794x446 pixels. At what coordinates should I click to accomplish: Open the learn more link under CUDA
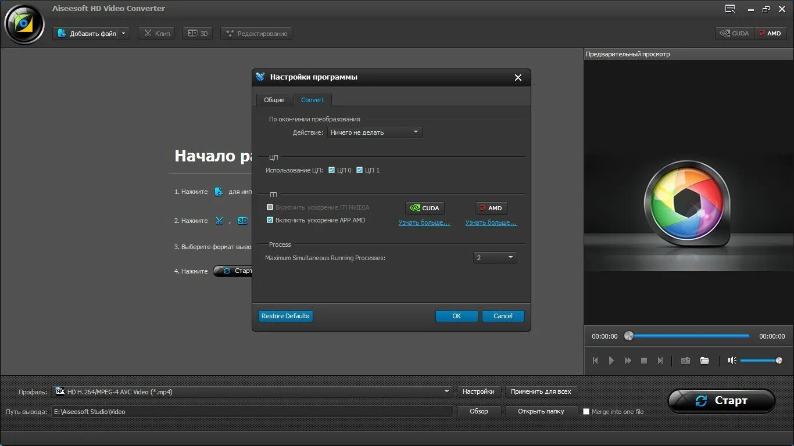coord(424,222)
